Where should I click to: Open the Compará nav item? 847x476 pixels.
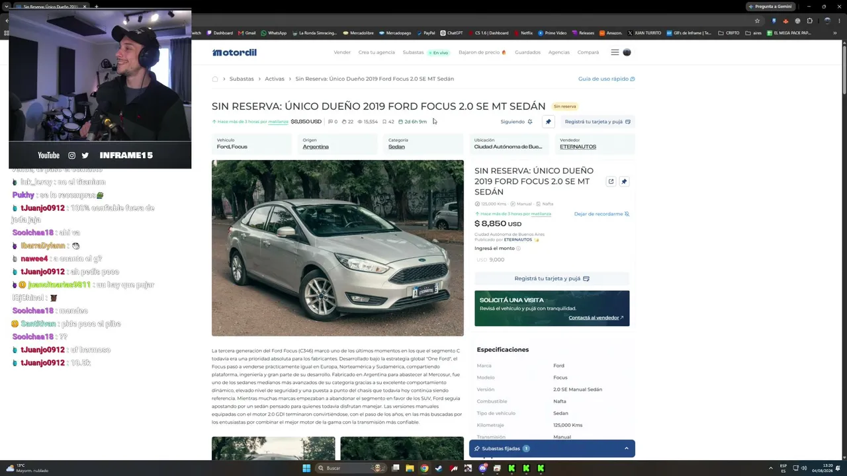pos(588,52)
